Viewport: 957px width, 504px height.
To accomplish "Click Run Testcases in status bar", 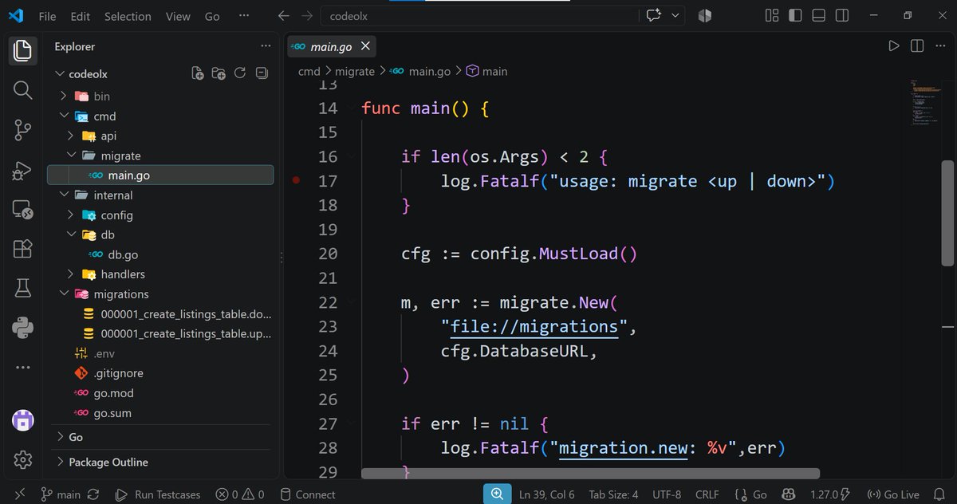I will (158, 494).
